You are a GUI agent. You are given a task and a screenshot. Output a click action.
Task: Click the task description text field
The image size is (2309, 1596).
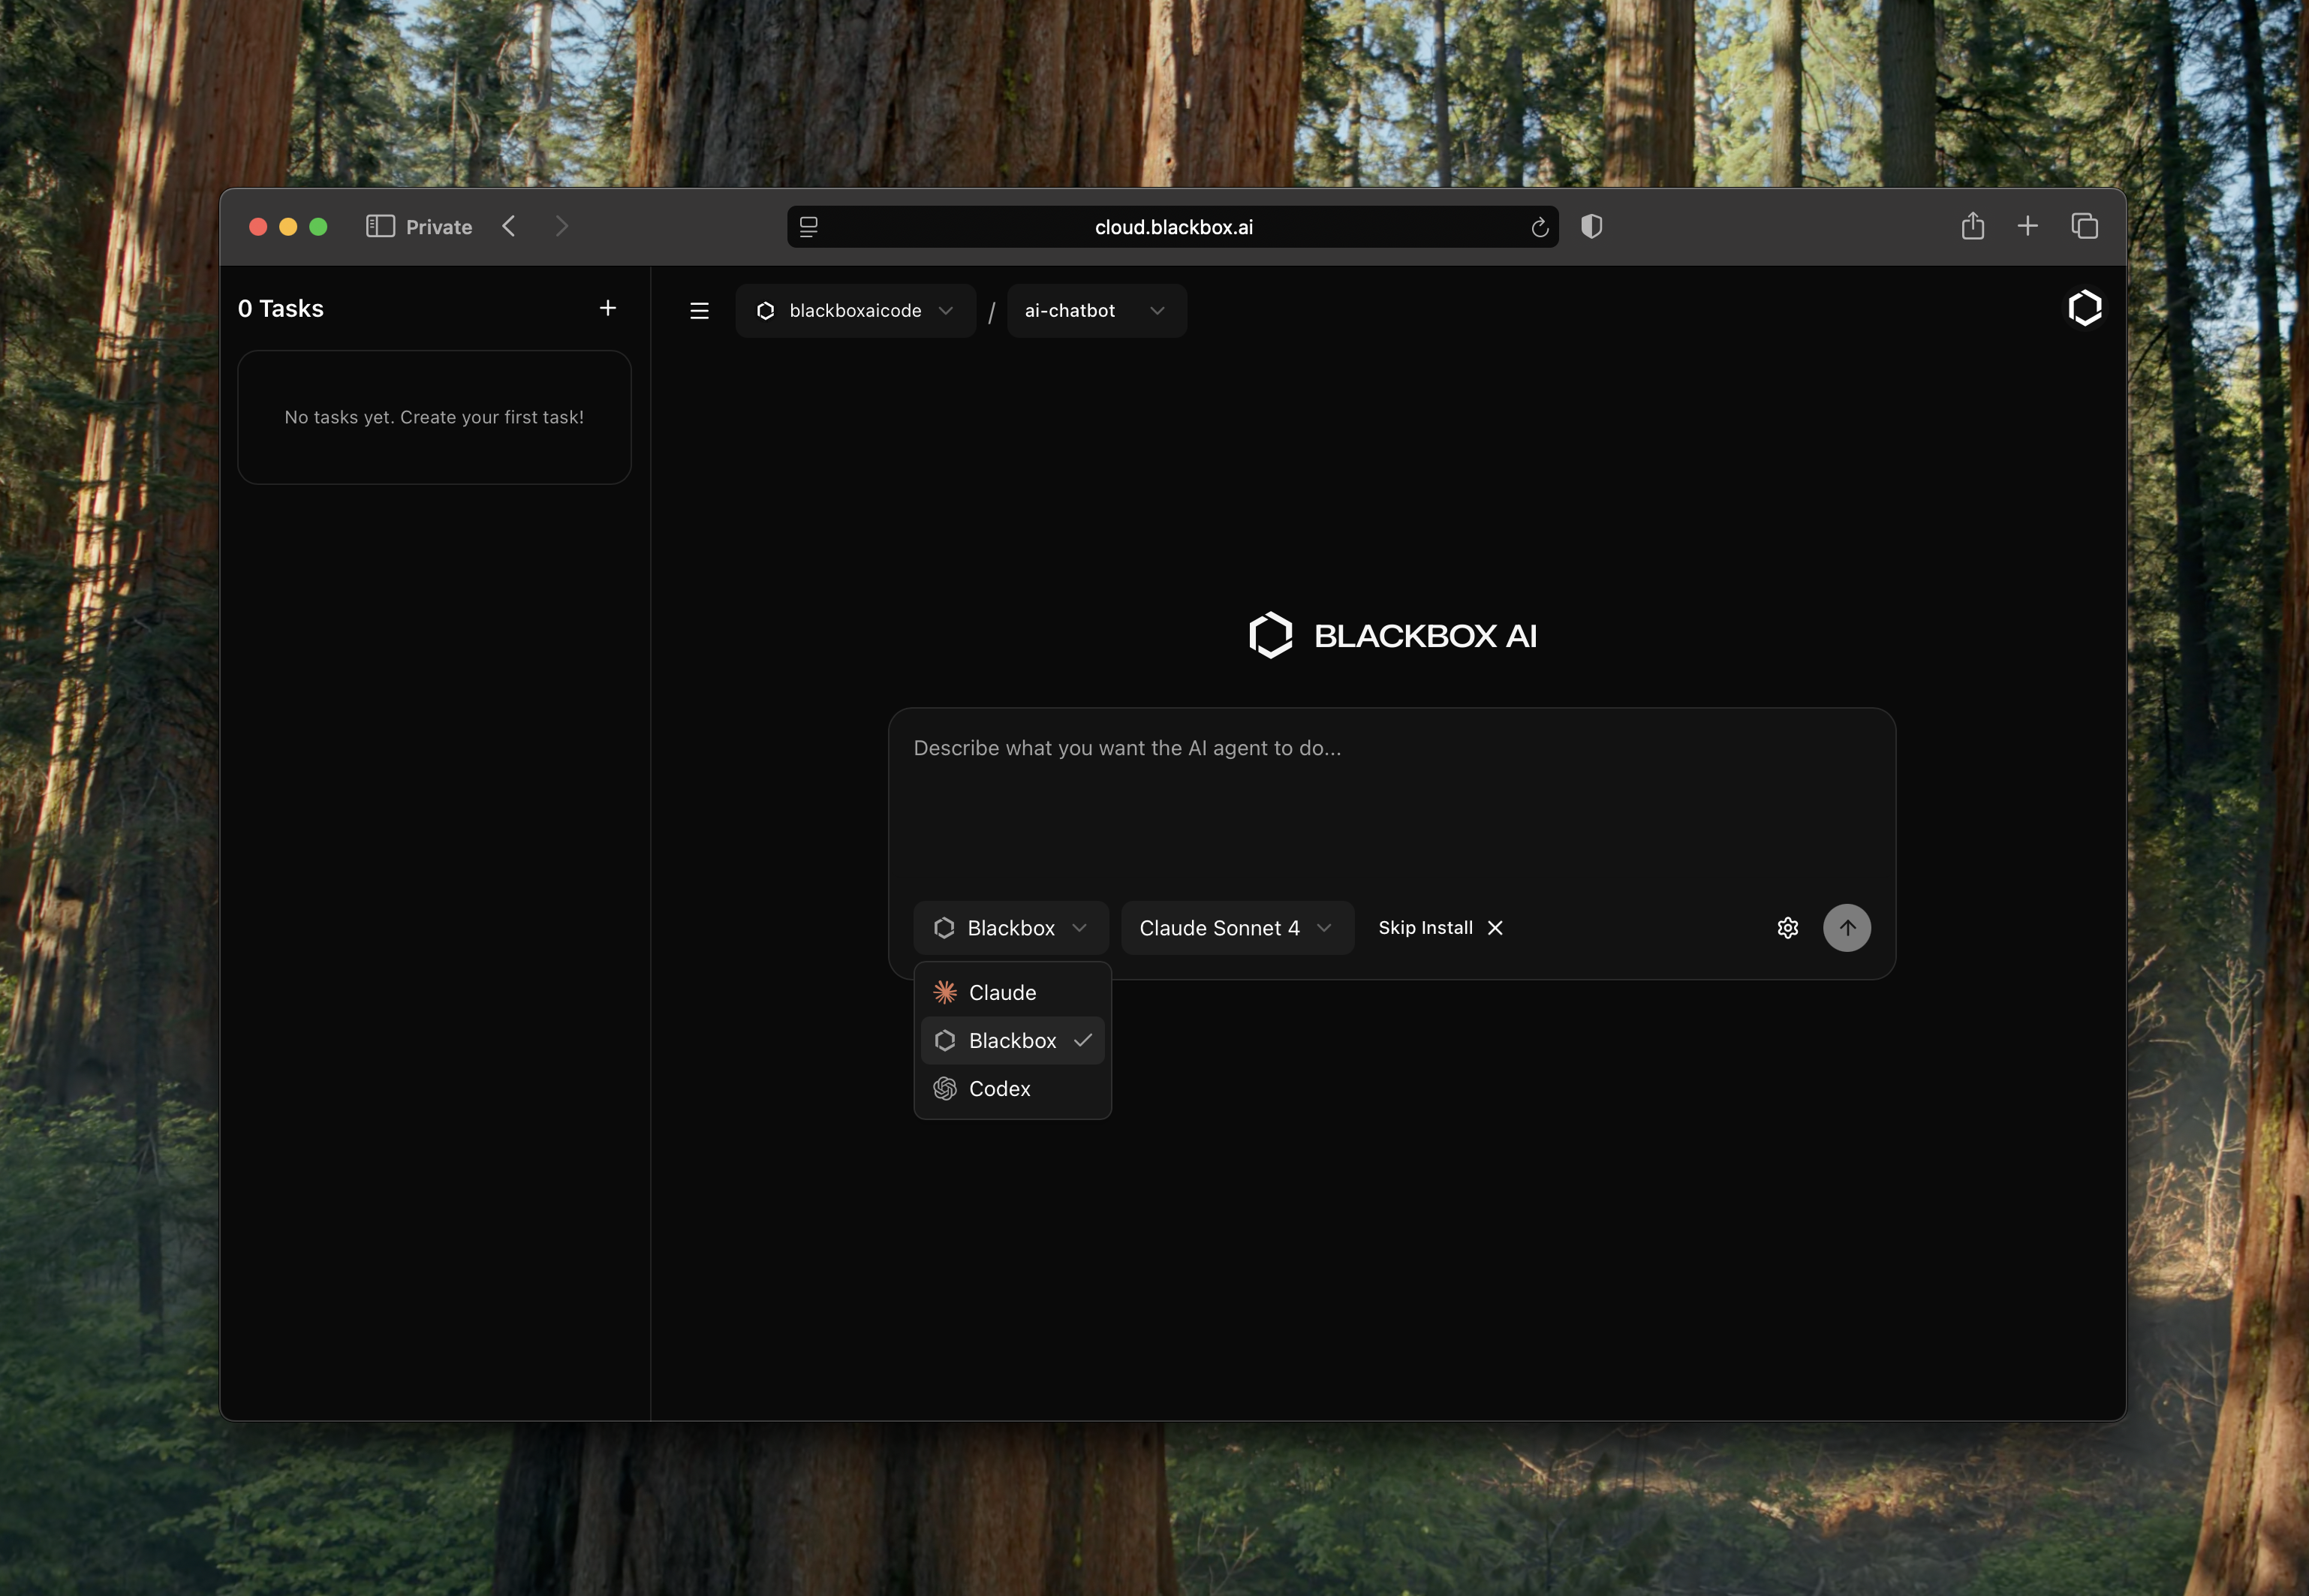(1390, 800)
